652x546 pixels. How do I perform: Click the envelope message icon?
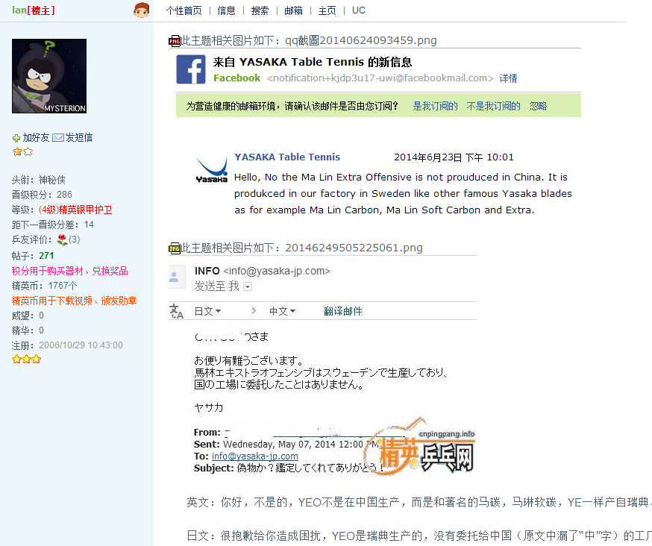coord(58,138)
